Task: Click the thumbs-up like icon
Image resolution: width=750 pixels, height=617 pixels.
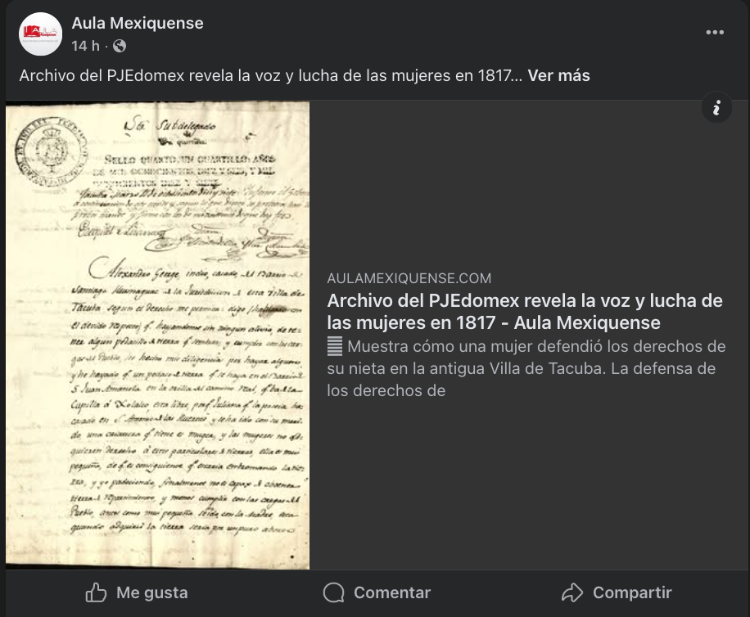Action: coord(96,592)
